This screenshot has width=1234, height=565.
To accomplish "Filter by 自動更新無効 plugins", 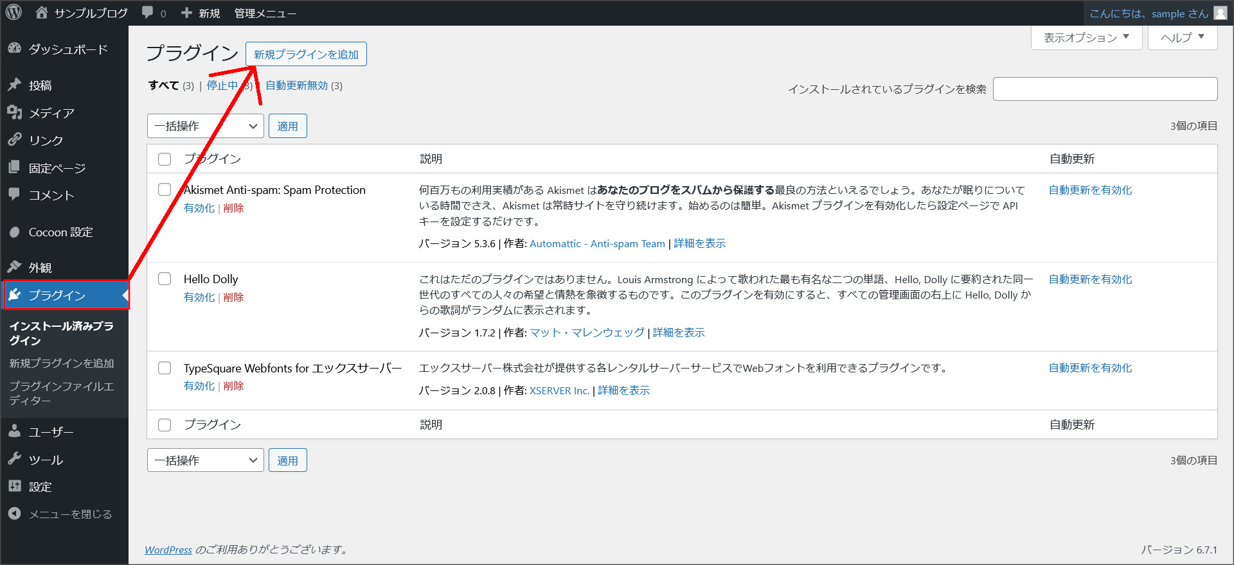I will coord(297,85).
